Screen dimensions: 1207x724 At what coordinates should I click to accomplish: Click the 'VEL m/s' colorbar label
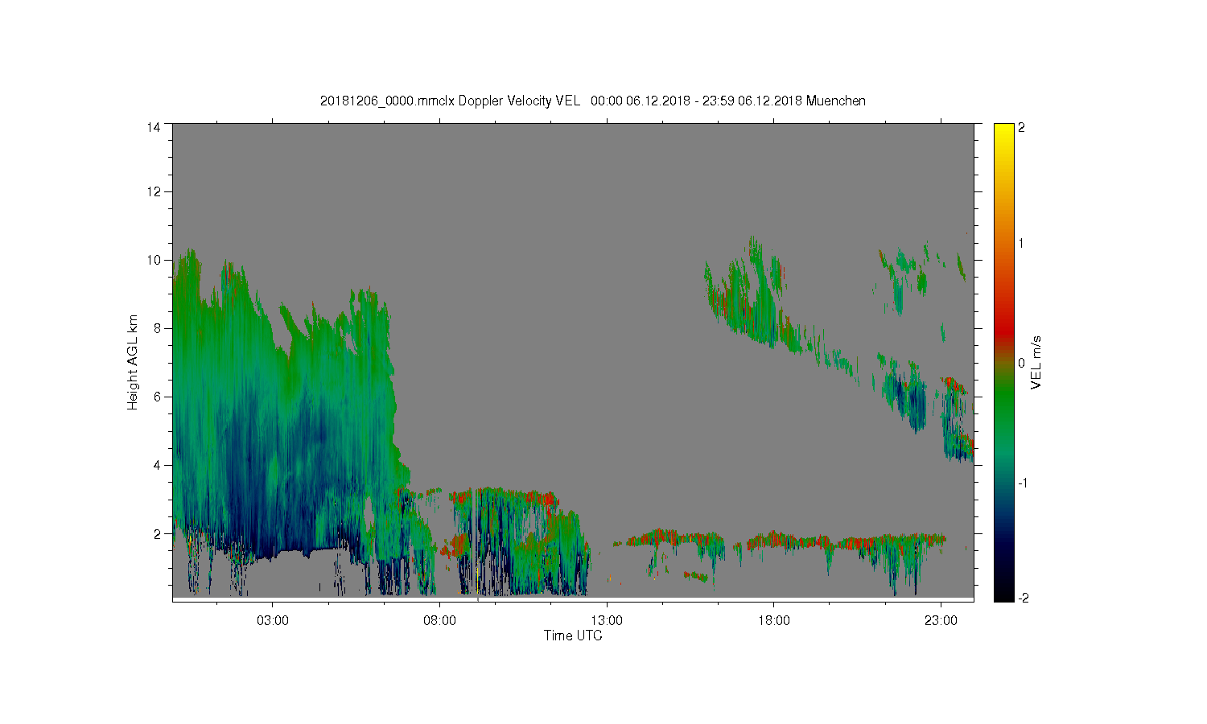click(1036, 362)
